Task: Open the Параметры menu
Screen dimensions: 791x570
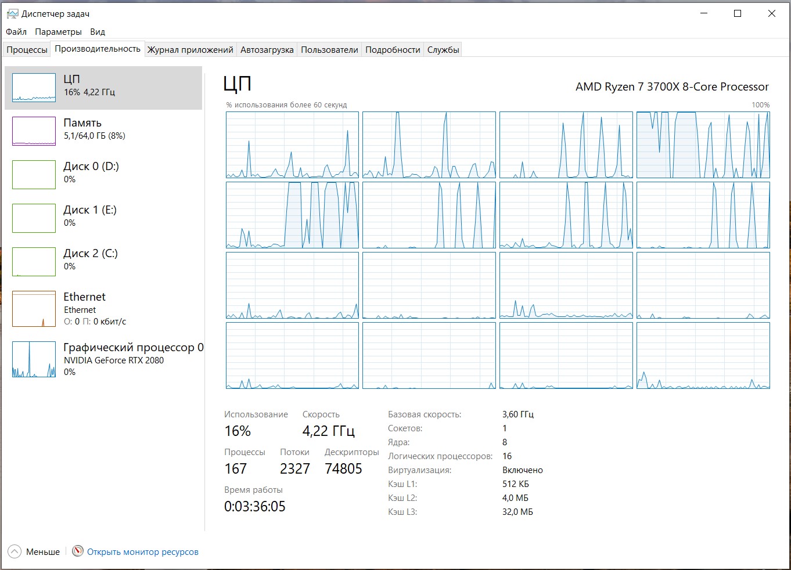Action: coord(58,32)
